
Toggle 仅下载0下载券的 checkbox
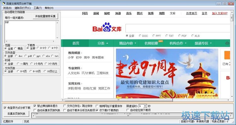tap(97, 110)
